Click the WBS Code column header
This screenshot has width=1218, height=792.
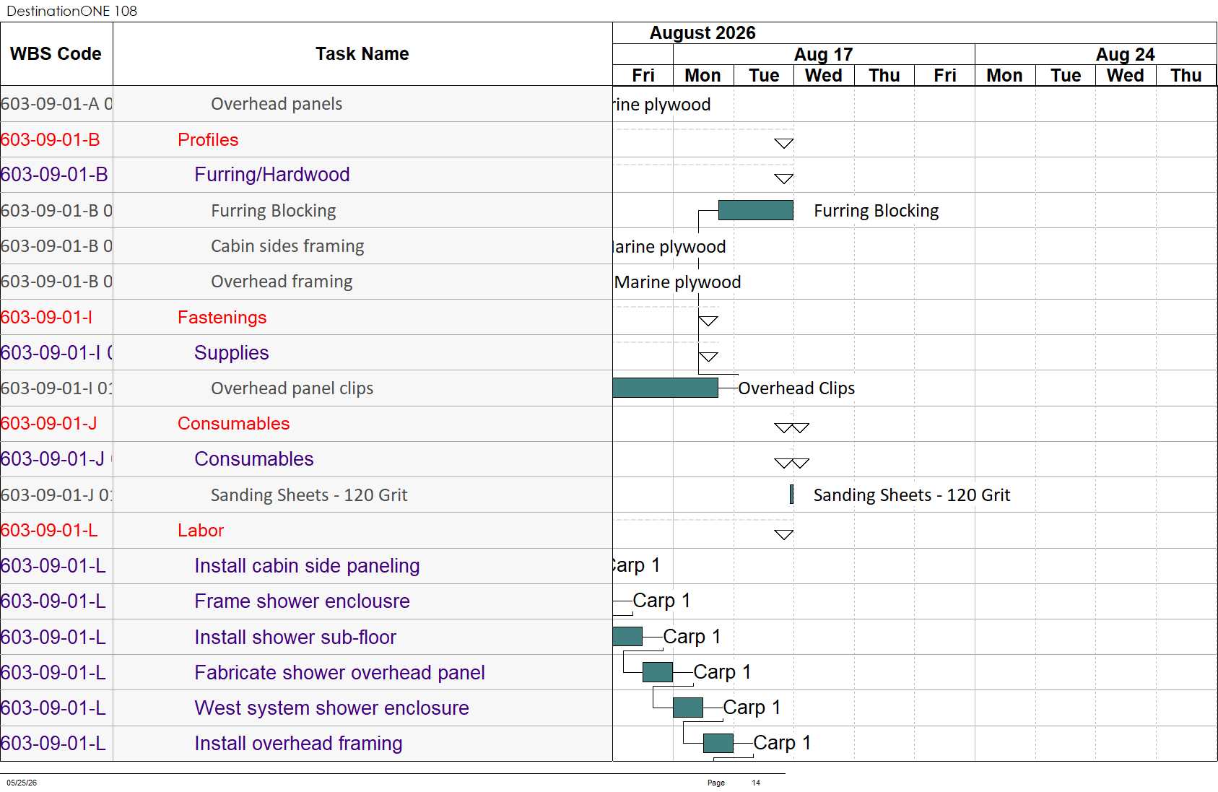[x=56, y=54]
